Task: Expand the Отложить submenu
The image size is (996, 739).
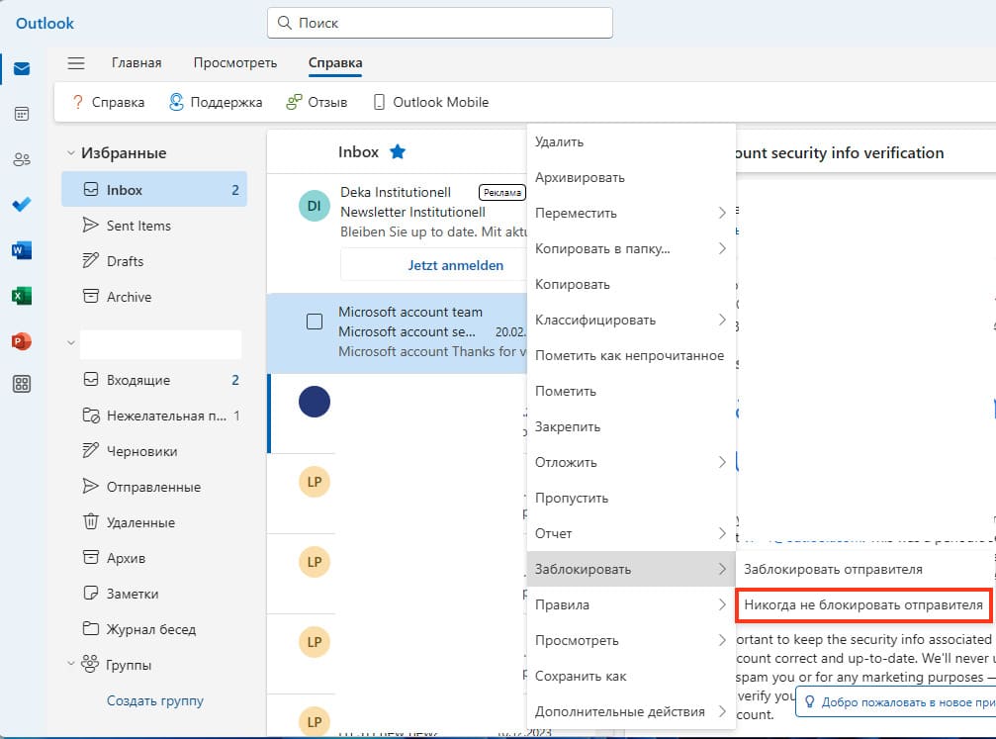Action: click(722, 462)
